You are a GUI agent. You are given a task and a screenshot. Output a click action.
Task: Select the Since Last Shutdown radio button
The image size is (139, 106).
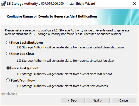tap(8, 43)
